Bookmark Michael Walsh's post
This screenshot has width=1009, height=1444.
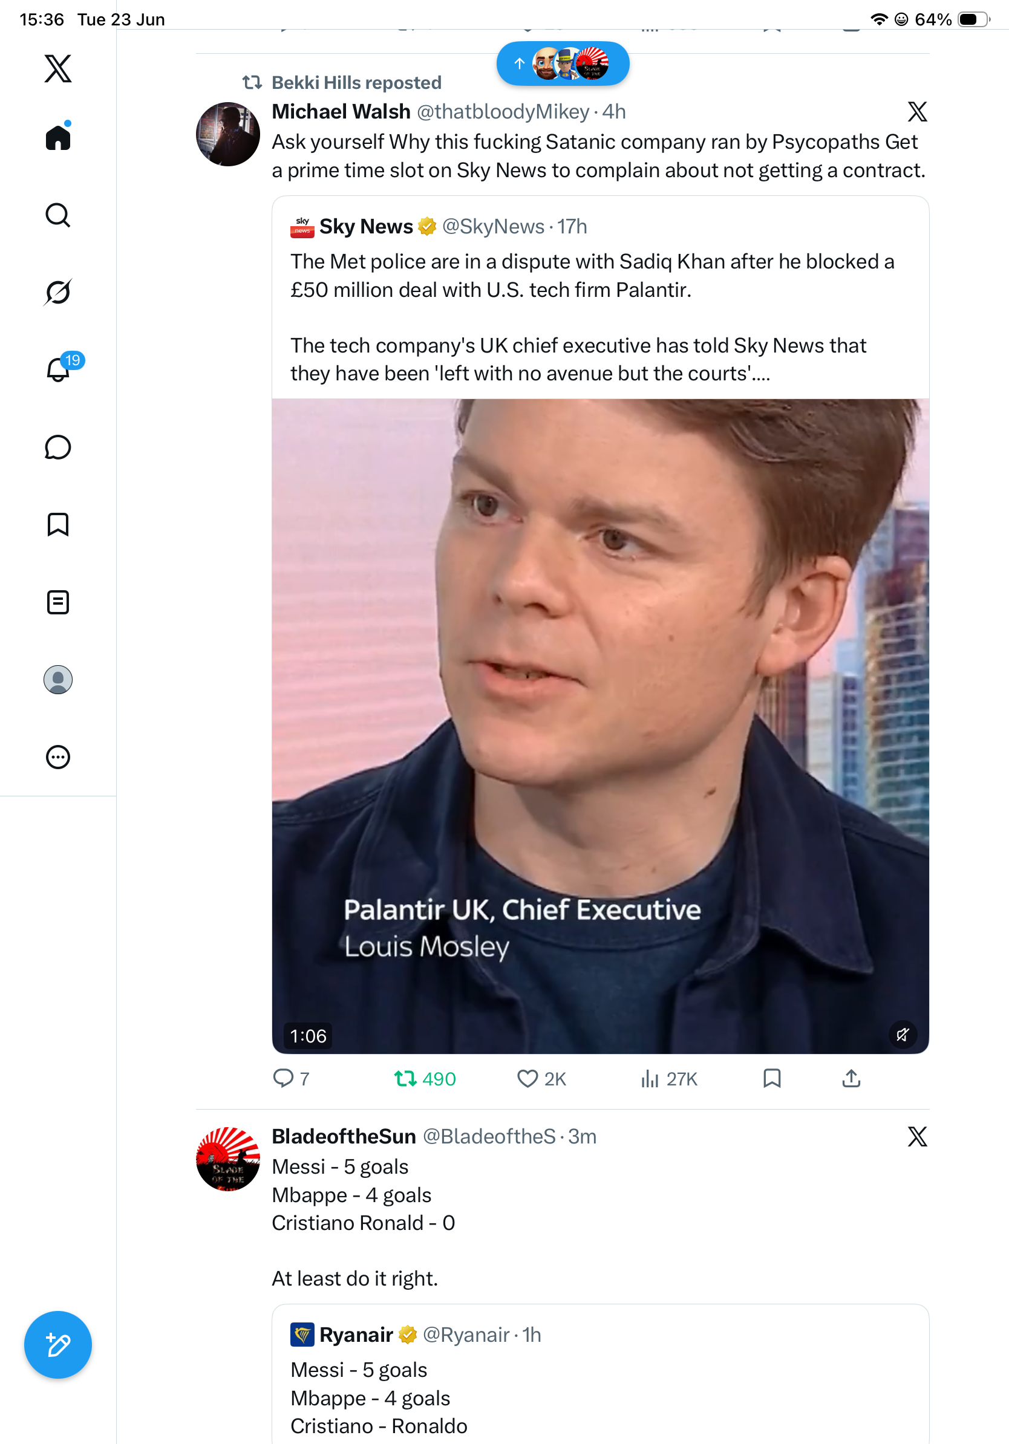point(772,1078)
